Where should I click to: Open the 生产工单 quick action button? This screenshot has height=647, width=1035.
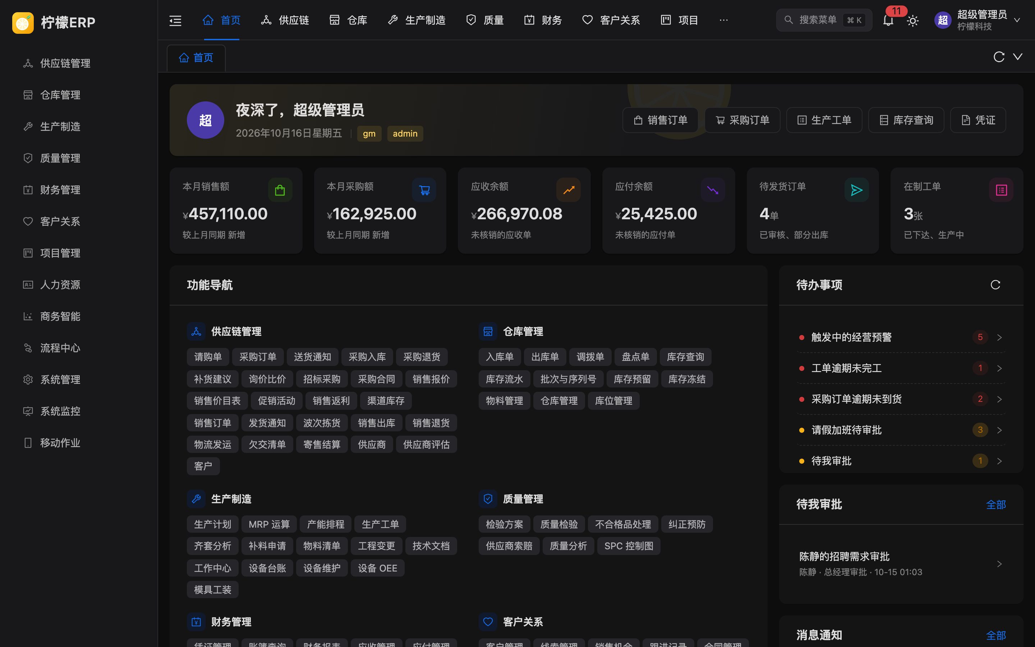(x=824, y=120)
